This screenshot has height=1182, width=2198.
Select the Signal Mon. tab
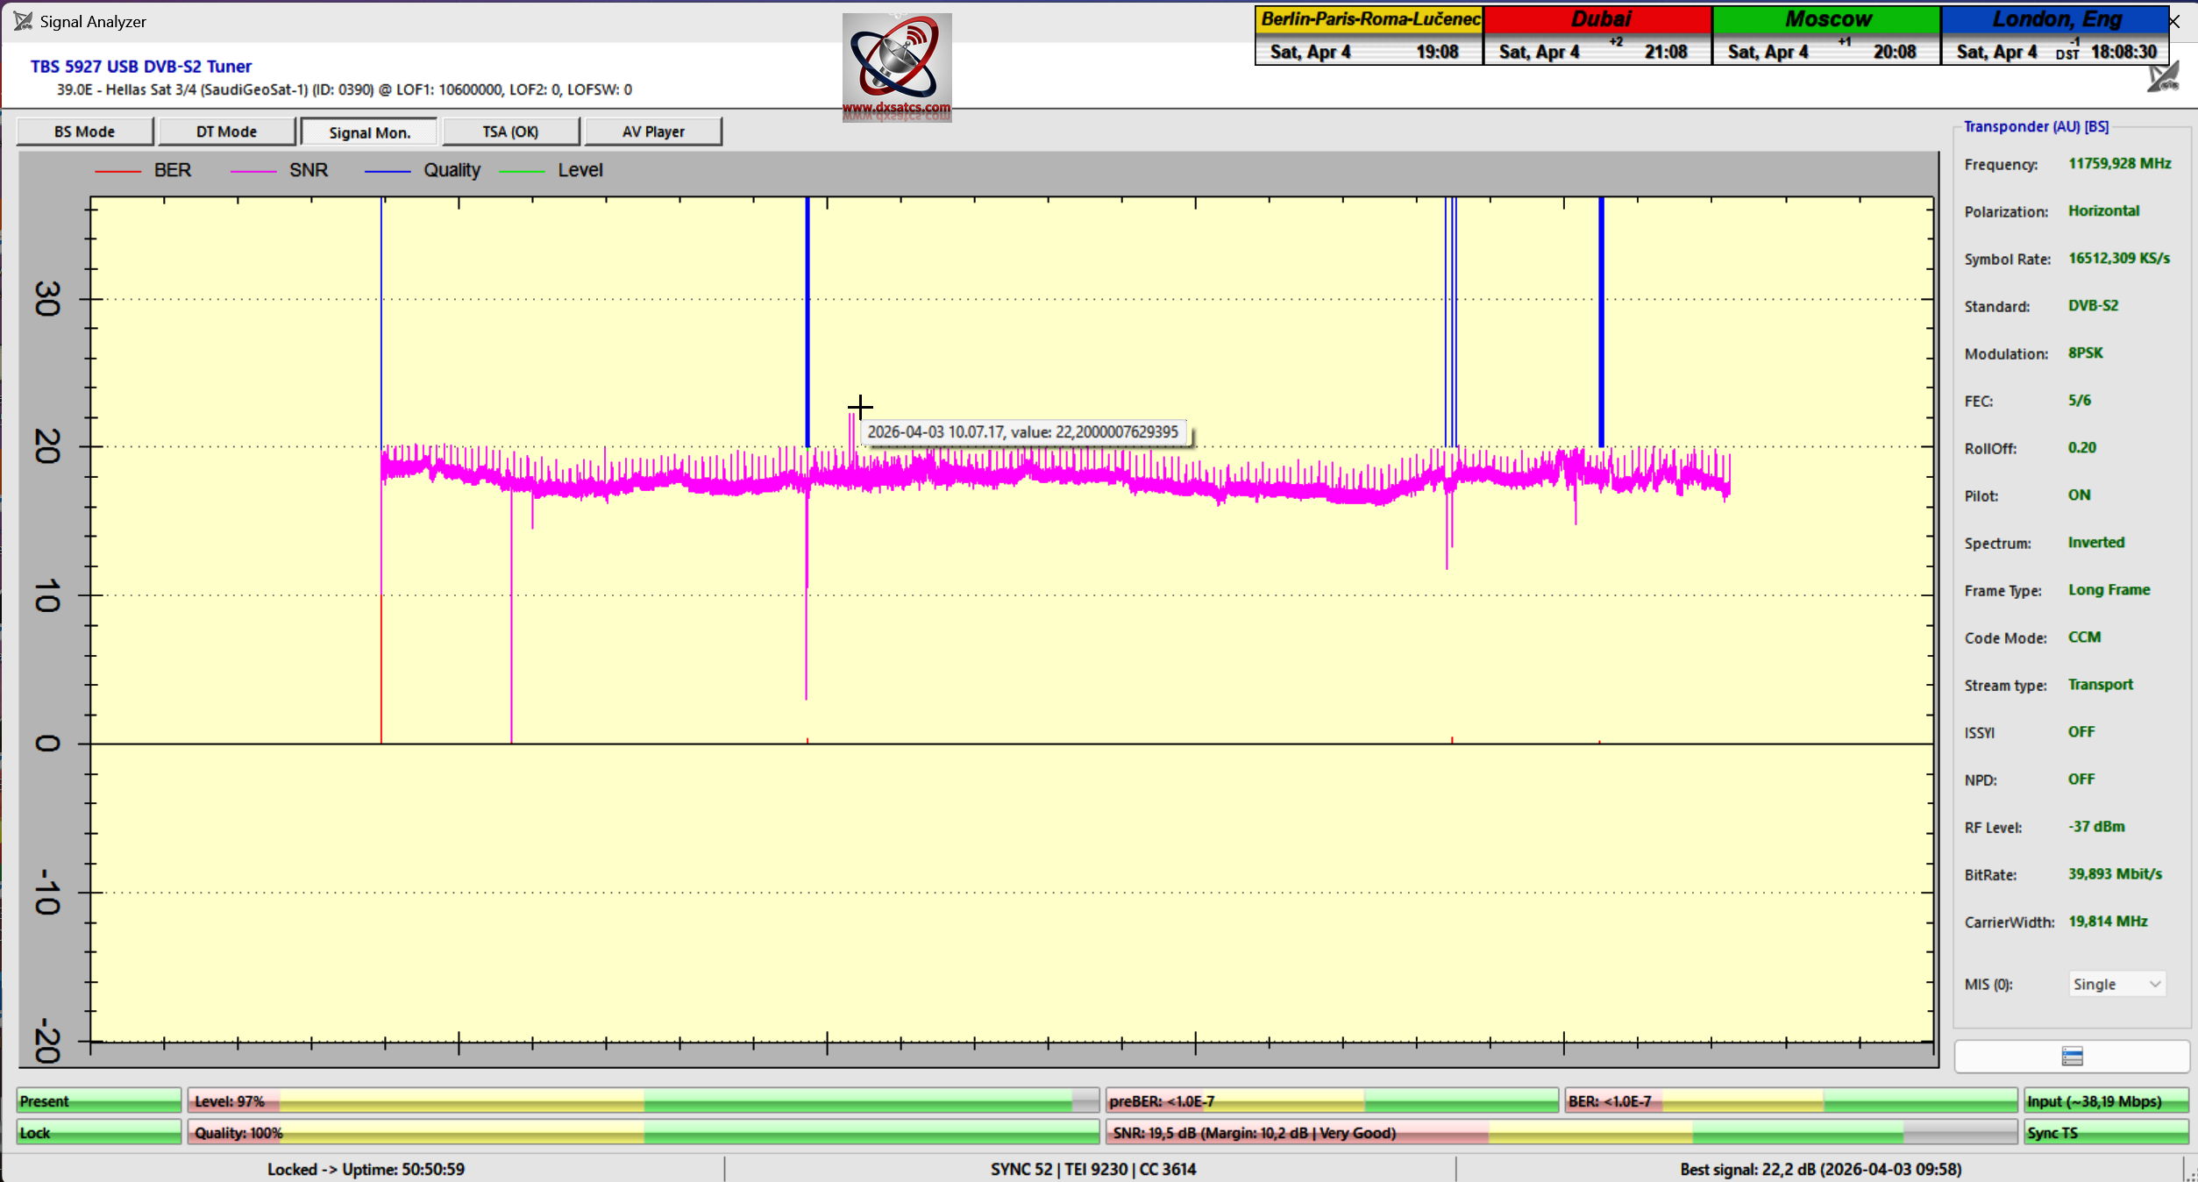pos(369,132)
